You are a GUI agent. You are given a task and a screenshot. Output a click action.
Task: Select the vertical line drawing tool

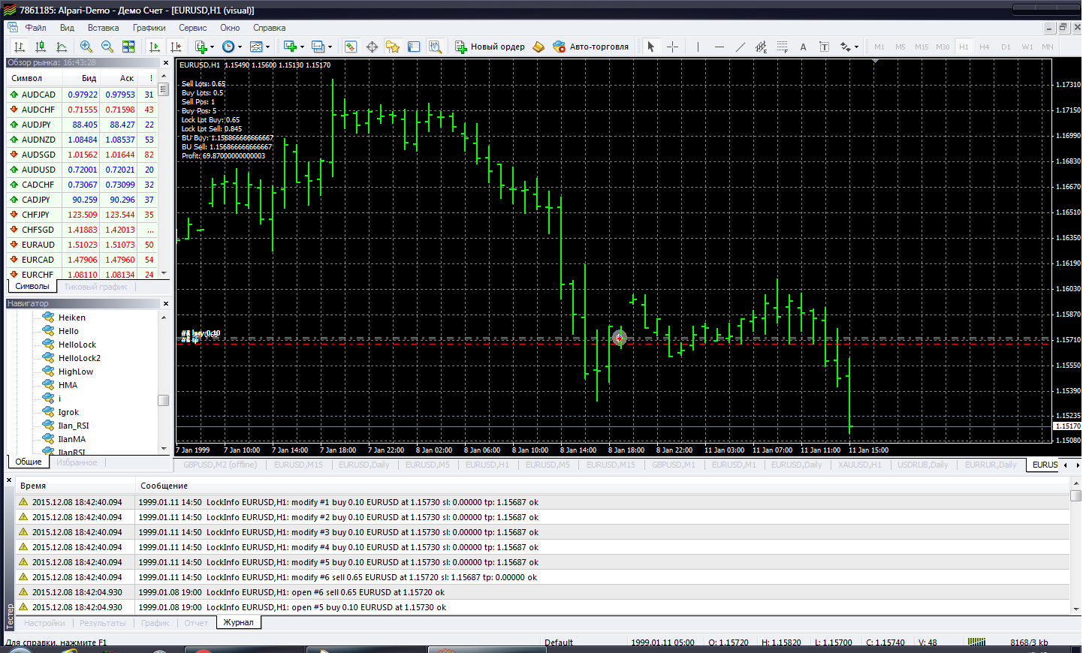coord(698,47)
